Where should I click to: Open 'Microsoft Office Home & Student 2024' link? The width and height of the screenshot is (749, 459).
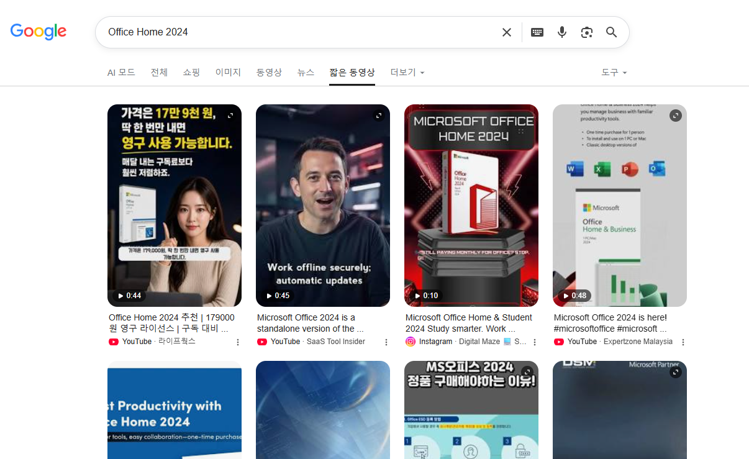469,323
